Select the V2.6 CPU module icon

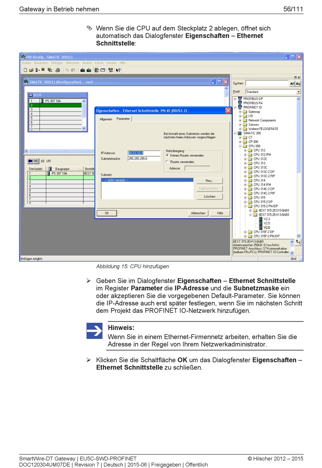(260, 228)
